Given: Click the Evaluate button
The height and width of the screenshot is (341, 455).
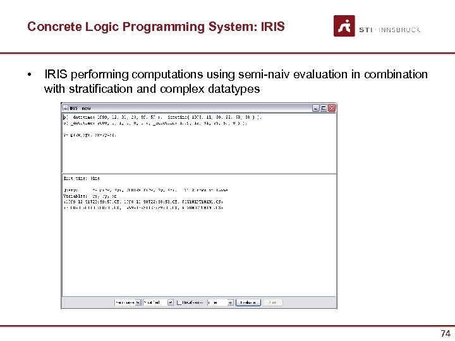Looking at the screenshot, I should 248,302.
